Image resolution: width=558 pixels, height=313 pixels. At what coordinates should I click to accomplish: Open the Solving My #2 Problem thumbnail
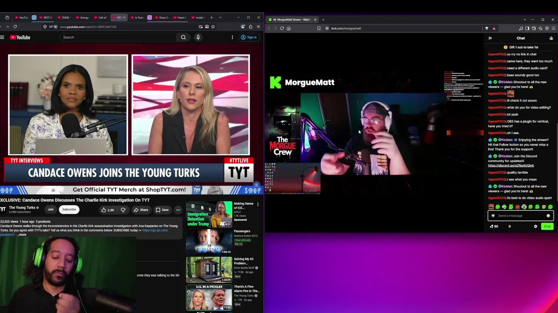209,270
